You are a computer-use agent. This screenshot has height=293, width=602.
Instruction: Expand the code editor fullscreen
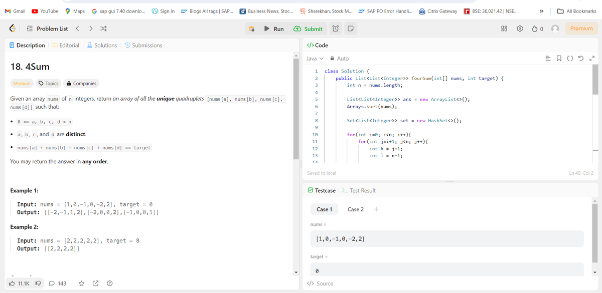tap(591, 59)
